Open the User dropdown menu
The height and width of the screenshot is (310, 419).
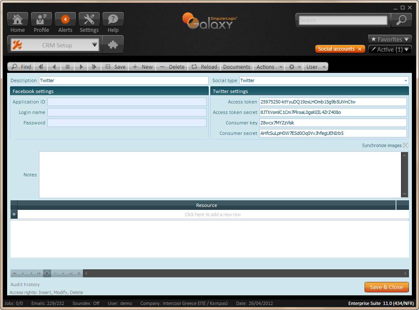[316, 67]
